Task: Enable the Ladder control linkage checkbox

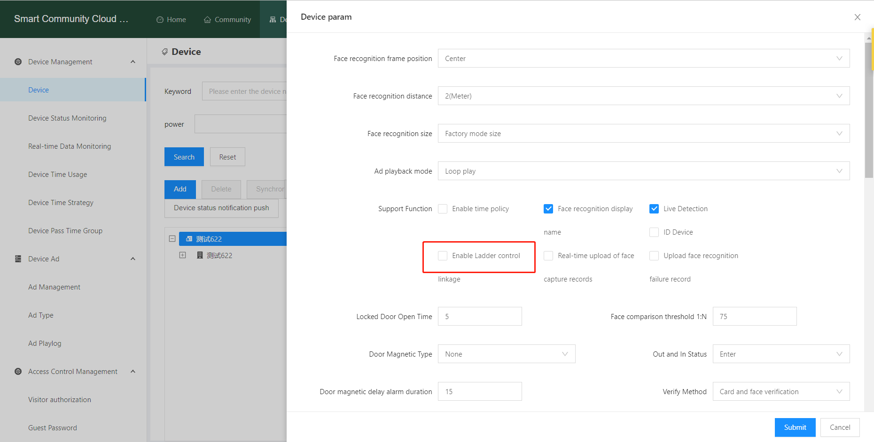Action: pos(442,255)
